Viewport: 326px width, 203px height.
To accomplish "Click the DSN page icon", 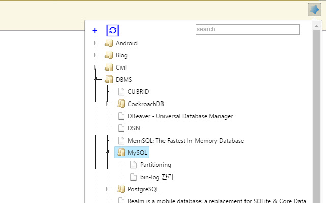I will pyautogui.click(x=121, y=128).
